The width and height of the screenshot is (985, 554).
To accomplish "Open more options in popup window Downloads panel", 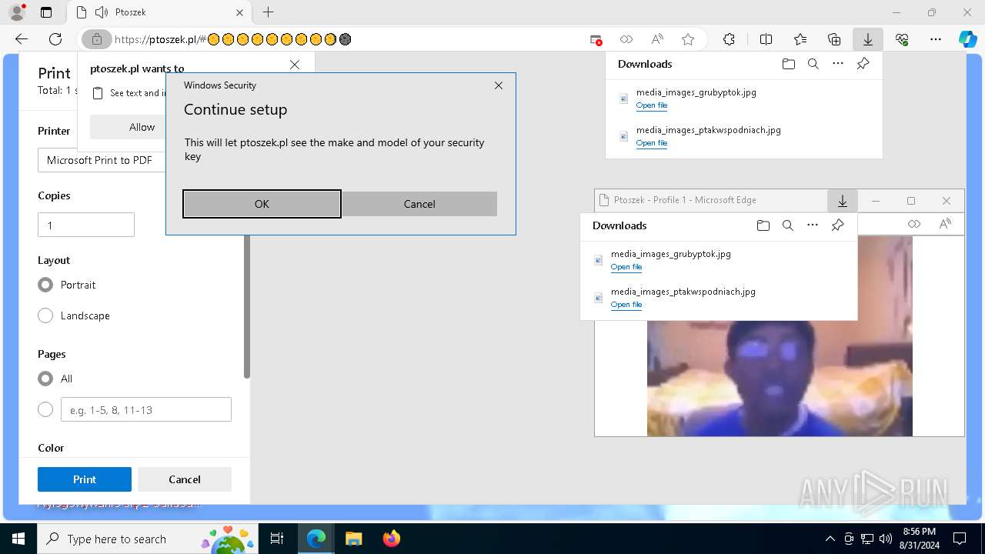I will [813, 225].
